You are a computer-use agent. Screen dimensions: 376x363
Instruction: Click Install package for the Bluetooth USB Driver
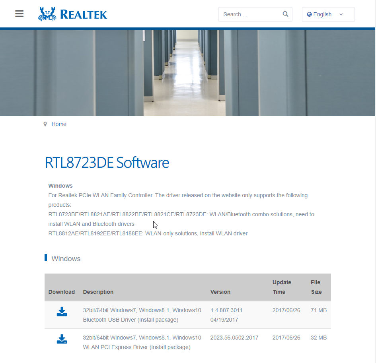coord(158,320)
